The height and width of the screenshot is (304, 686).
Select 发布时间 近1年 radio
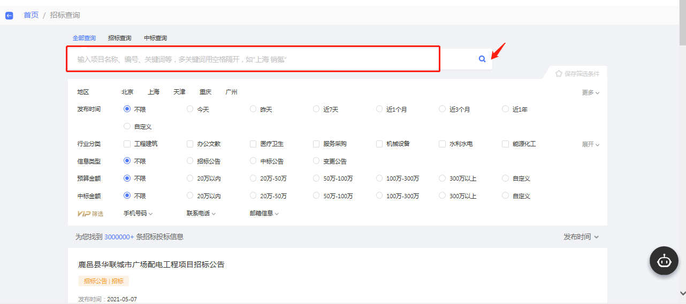tap(506, 109)
